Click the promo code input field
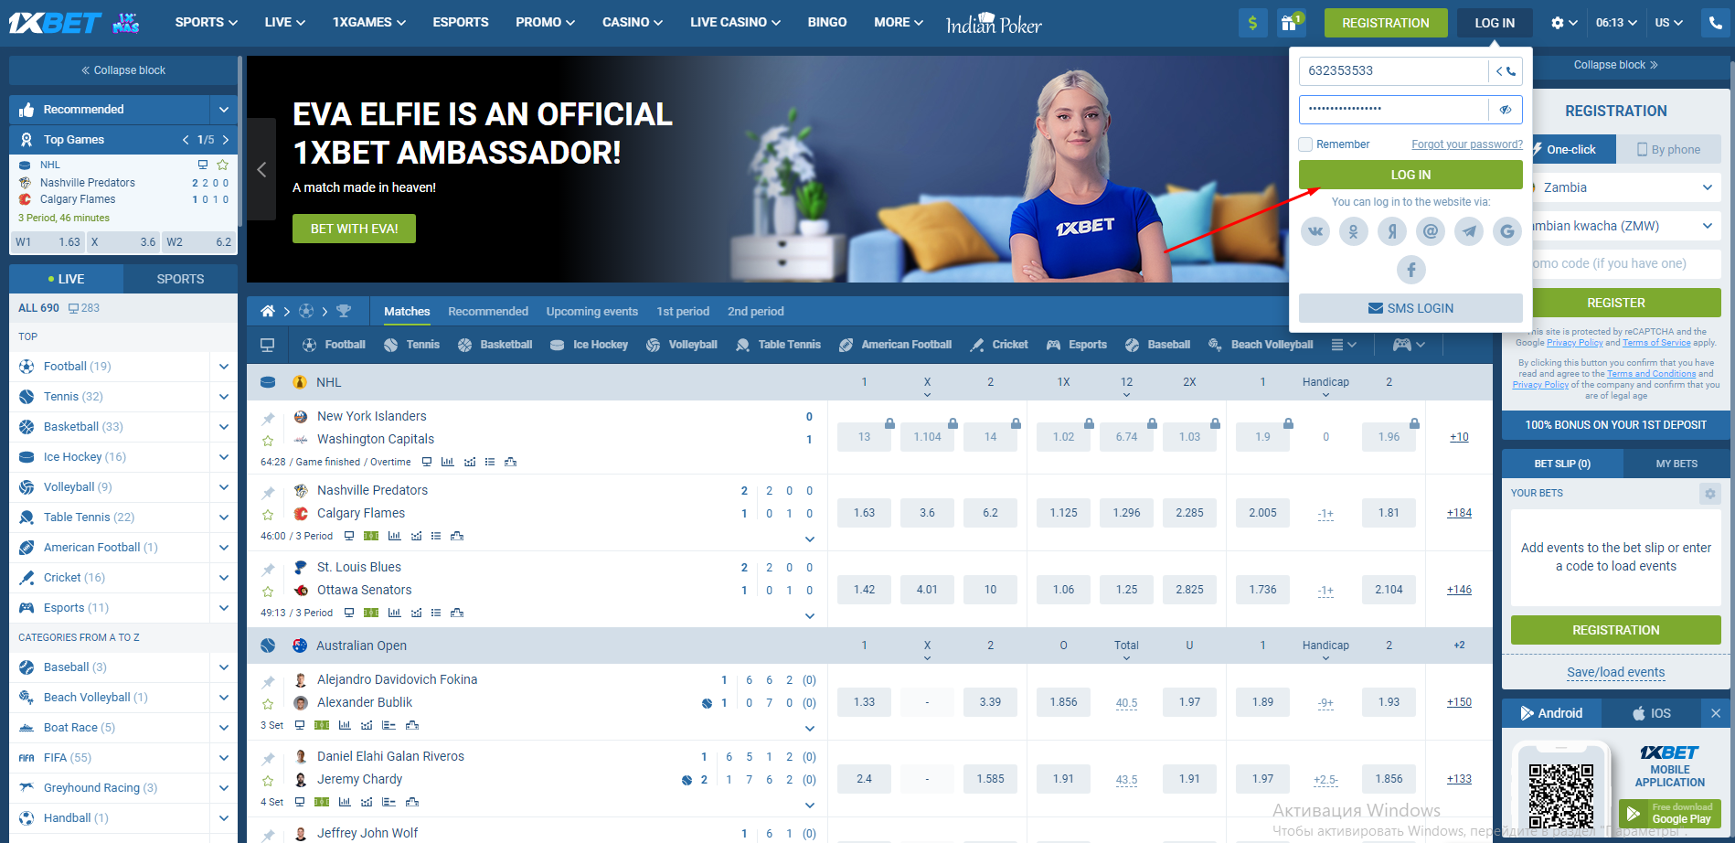Screen dimensions: 1735x843 [1625, 263]
